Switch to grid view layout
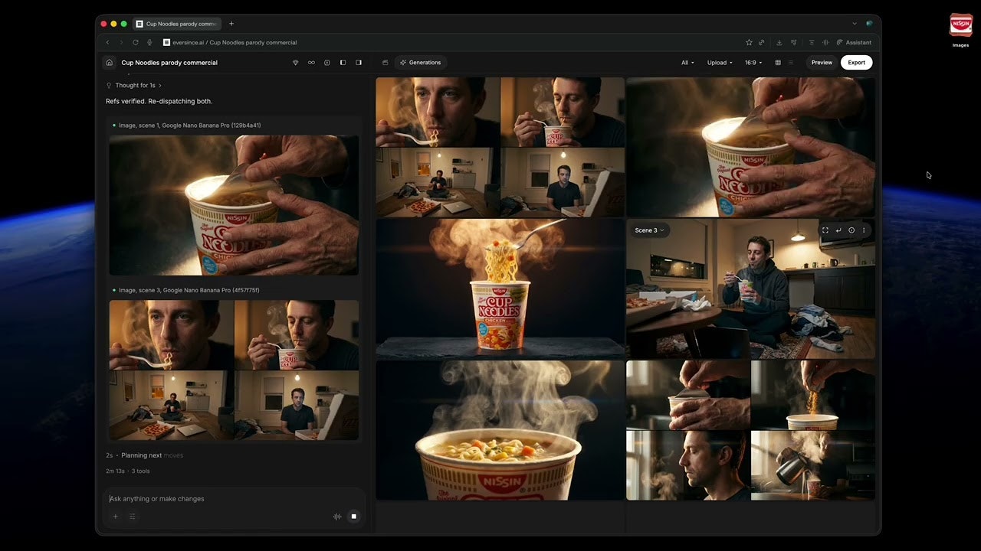Image resolution: width=981 pixels, height=551 pixels. pos(778,63)
